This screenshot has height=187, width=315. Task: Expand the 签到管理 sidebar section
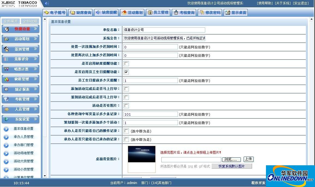pyautogui.click(x=20, y=49)
